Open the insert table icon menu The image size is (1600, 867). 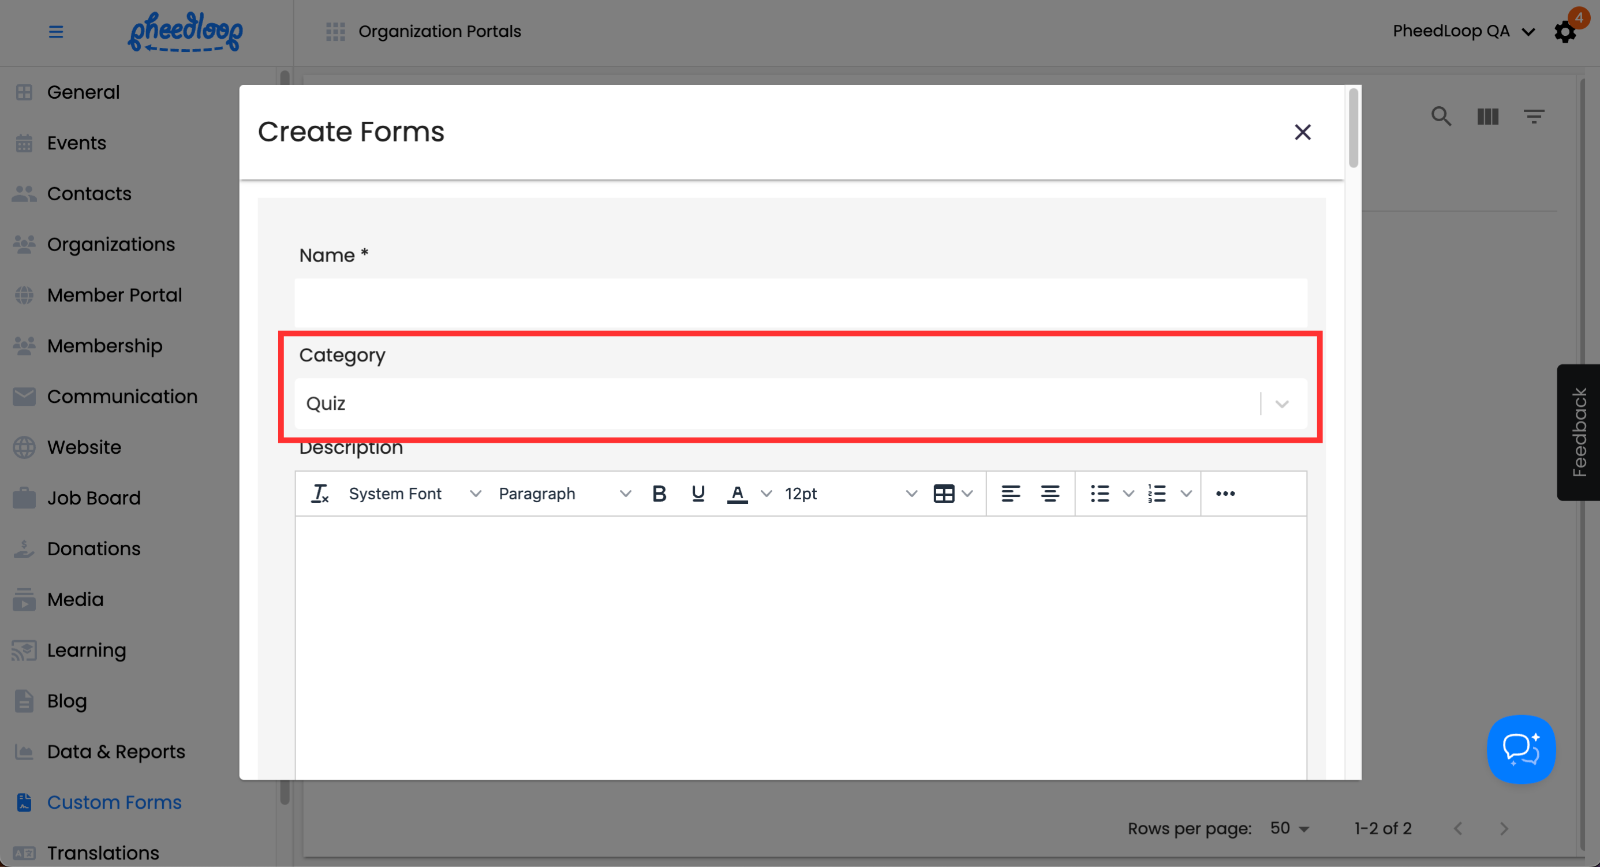tap(944, 494)
